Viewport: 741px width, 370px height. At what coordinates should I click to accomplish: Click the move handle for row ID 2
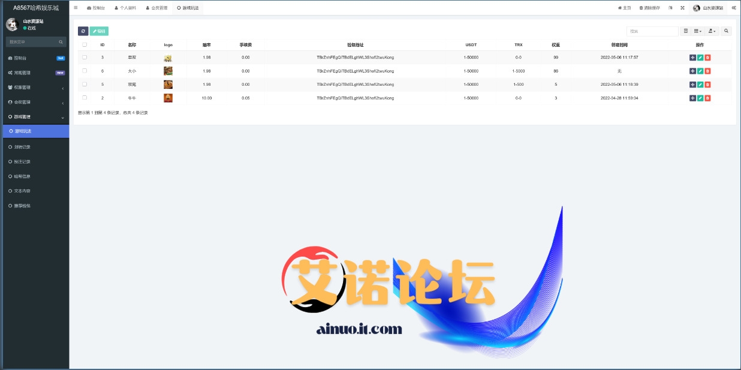tap(692, 98)
